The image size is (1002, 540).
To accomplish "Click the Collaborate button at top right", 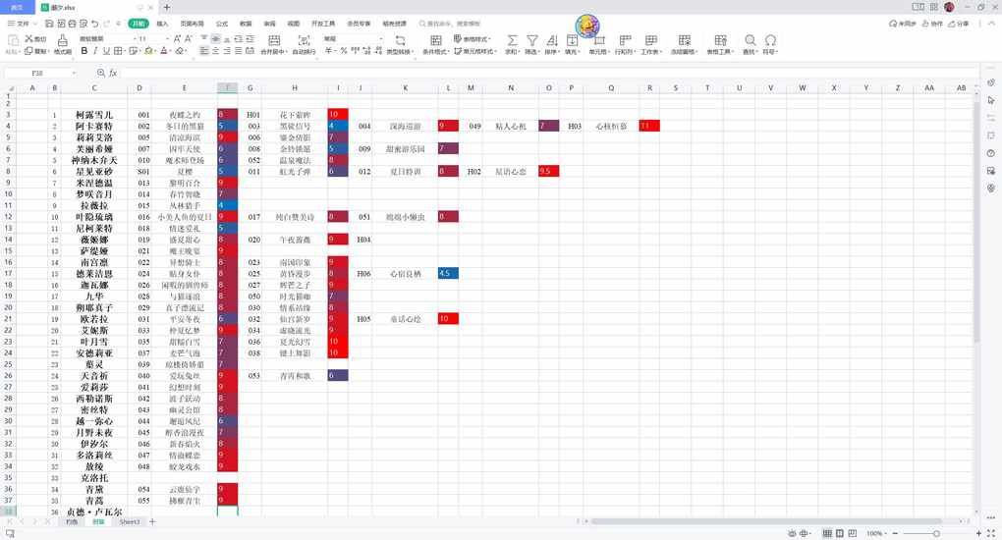I will pyautogui.click(x=931, y=24).
